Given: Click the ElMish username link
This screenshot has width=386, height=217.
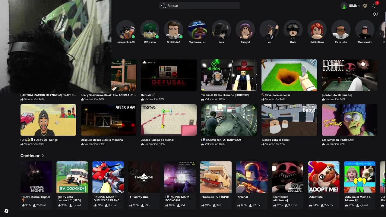Looking at the screenshot, I should point(354,6).
